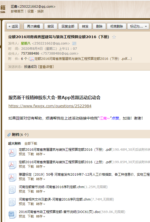Recall the message with 撤回
Image resolution: width=150 pixels, height=222 pixels.
click(x=51, y=26)
